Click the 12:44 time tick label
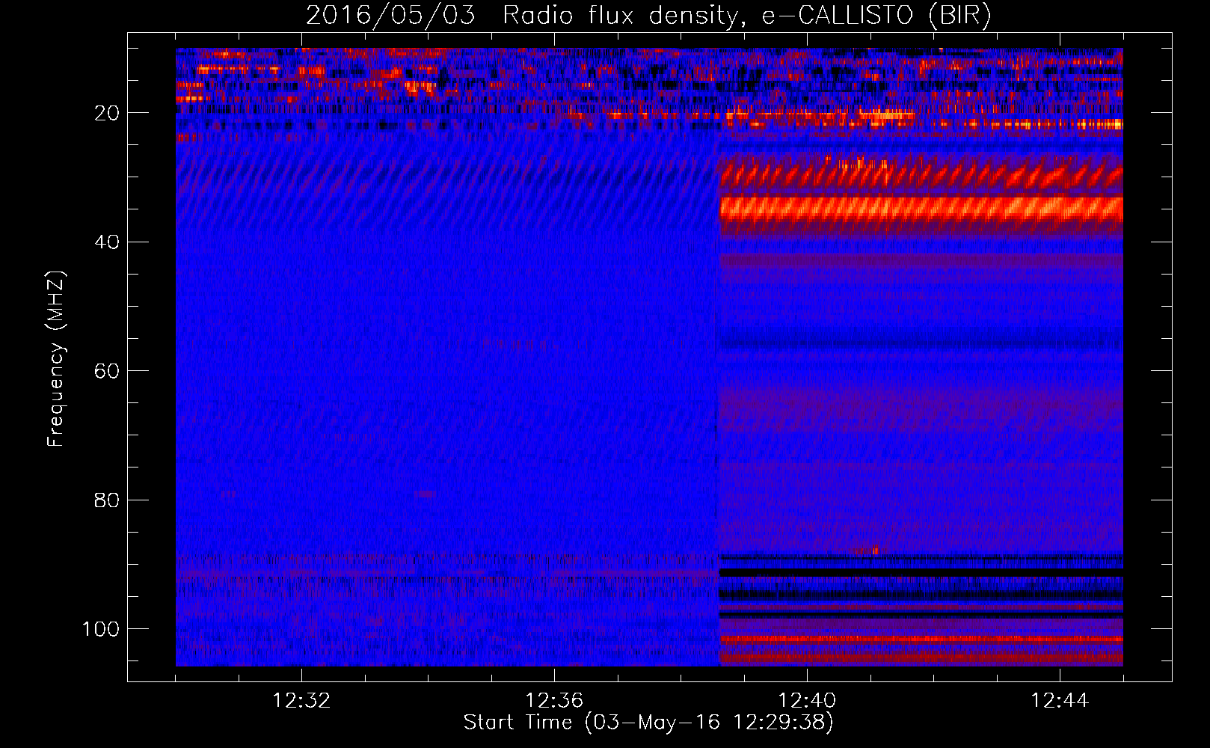 [x=1060, y=701]
